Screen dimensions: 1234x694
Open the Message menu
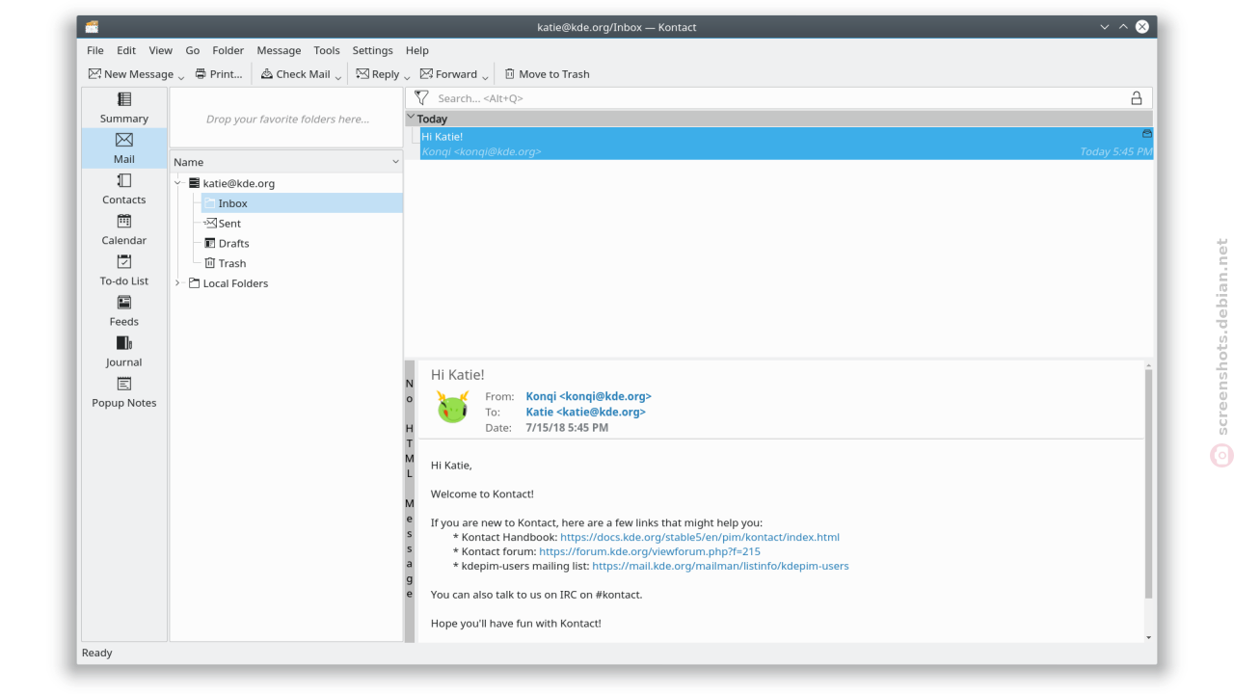click(279, 50)
